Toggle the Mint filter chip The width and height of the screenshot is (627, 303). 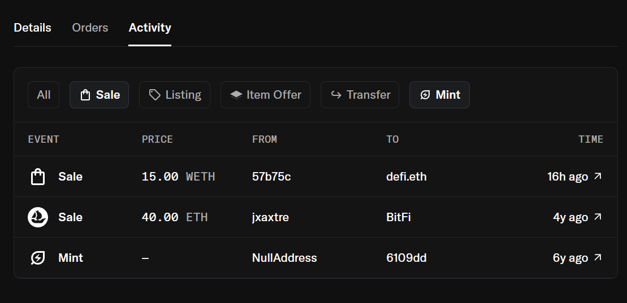coord(439,95)
